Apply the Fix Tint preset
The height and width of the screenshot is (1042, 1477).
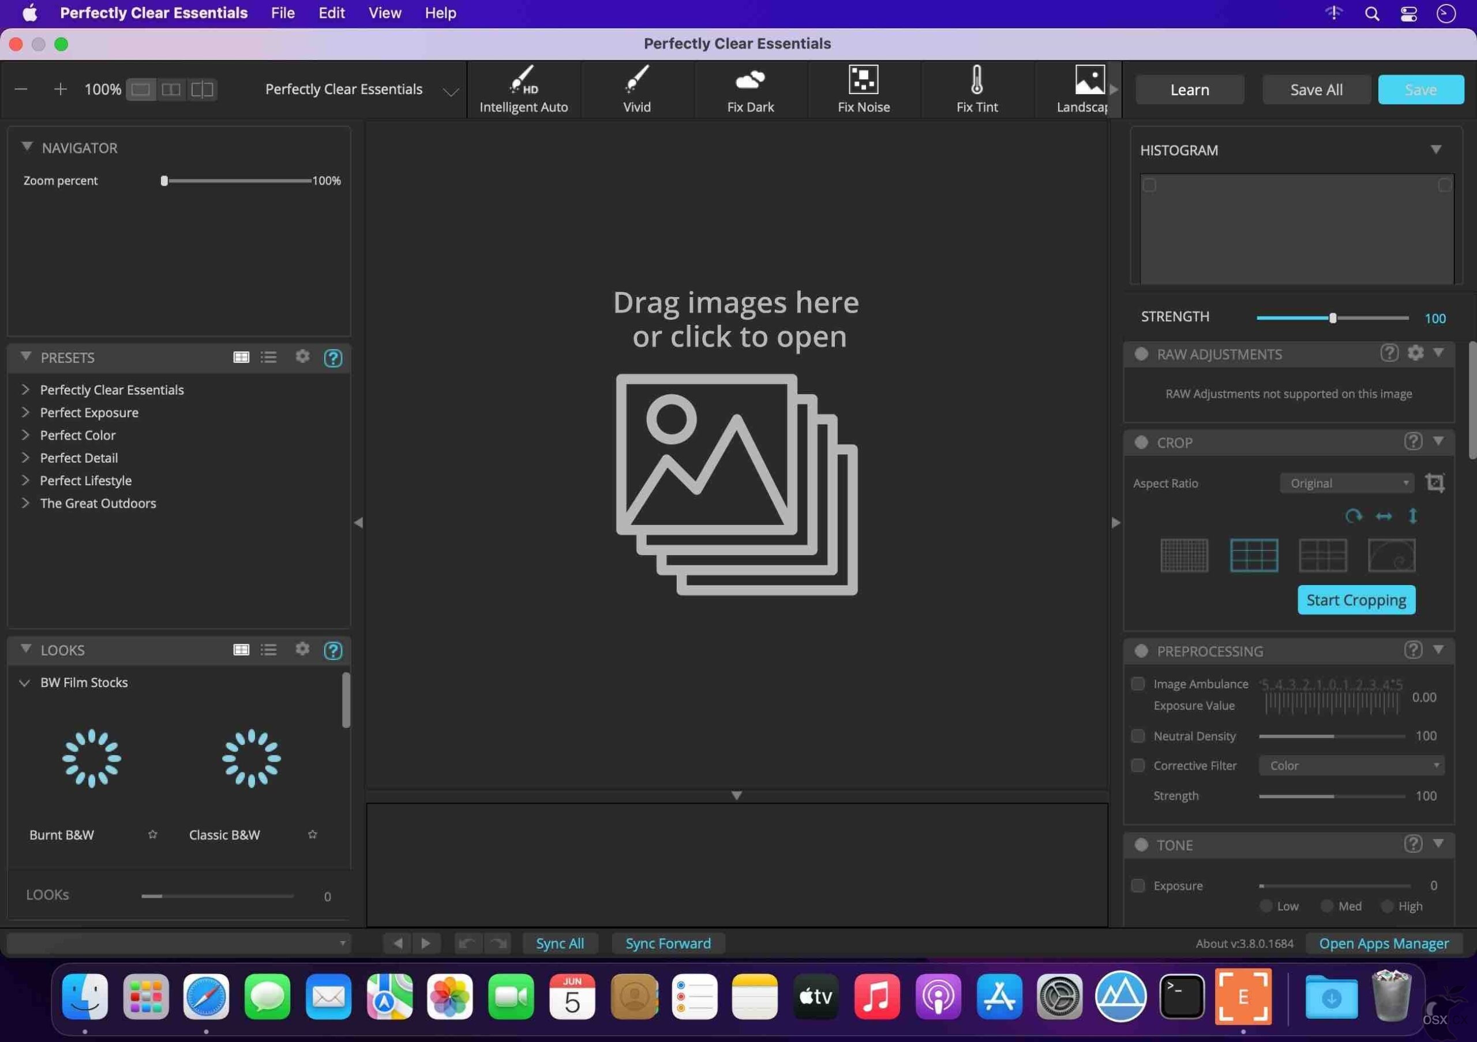pos(977,89)
